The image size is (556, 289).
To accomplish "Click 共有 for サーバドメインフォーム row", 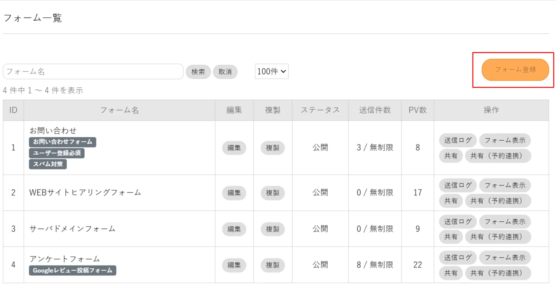I will [451, 237].
